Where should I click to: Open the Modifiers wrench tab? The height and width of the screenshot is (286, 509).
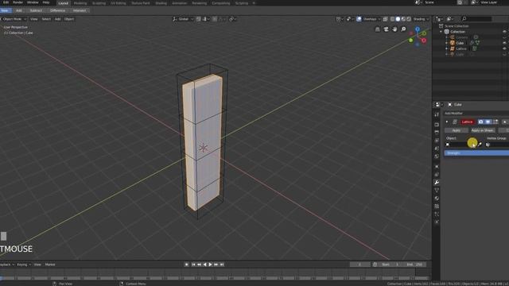(x=437, y=183)
